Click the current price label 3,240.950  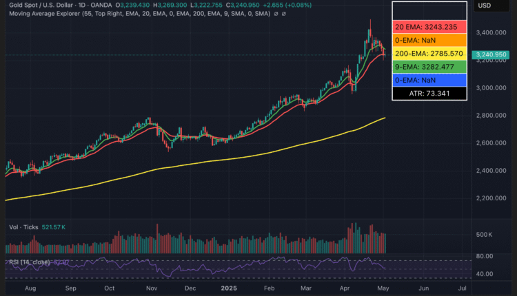491,54
